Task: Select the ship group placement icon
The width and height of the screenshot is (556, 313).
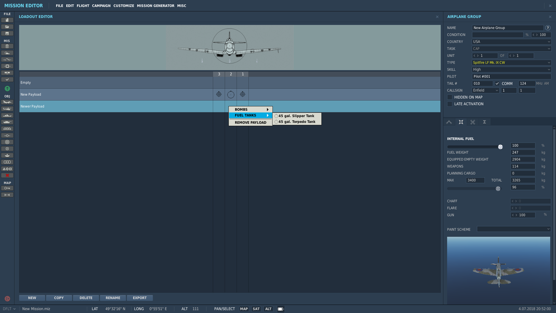Action: pos(7,115)
